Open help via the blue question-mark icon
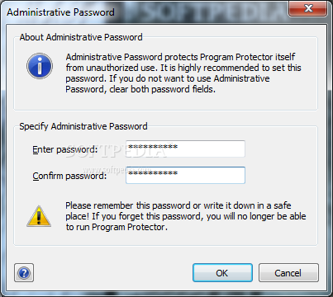 pos(24,273)
